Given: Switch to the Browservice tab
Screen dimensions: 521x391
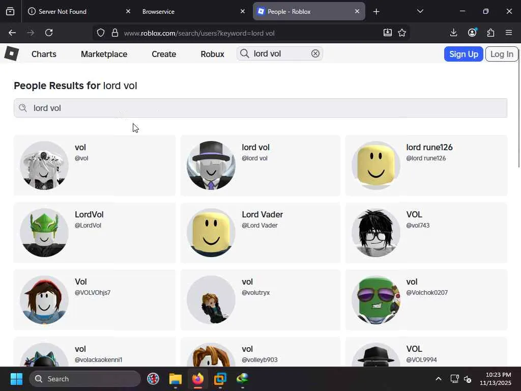Looking at the screenshot, I should tap(193, 12).
